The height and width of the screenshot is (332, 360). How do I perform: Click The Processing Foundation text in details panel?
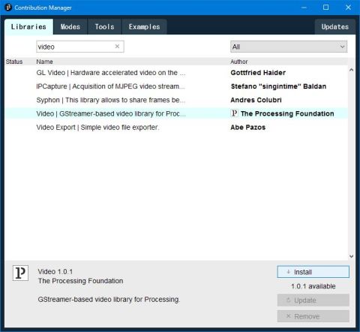coord(80,281)
